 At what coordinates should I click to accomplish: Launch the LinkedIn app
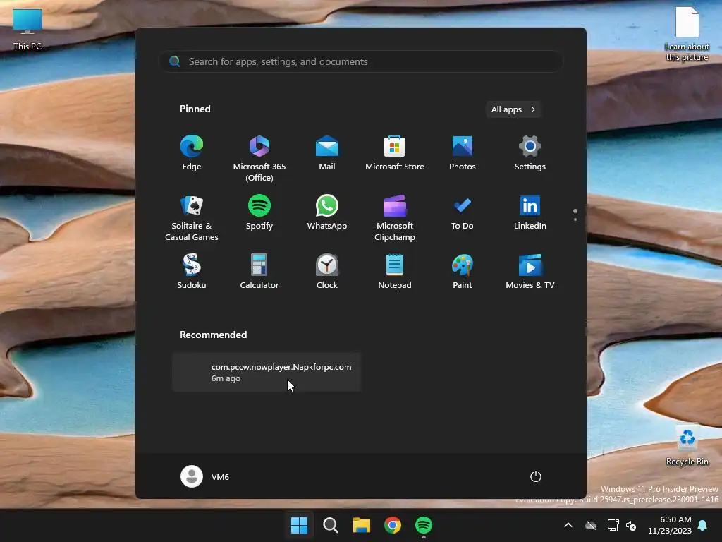[x=530, y=212]
